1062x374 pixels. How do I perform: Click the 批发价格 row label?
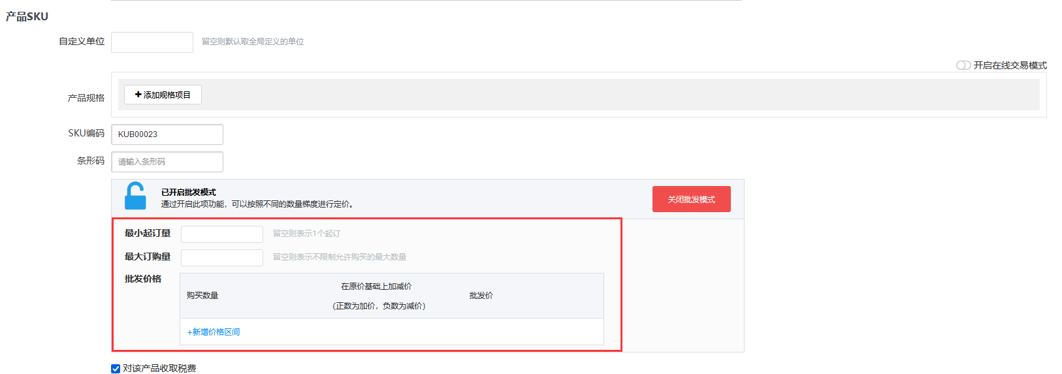coord(143,279)
